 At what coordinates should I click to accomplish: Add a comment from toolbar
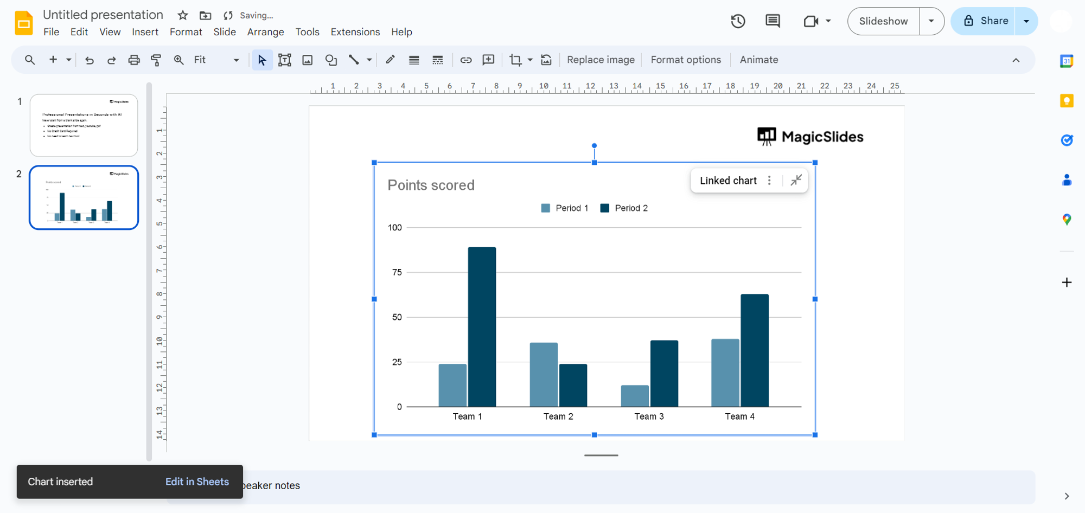pos(488,60)
